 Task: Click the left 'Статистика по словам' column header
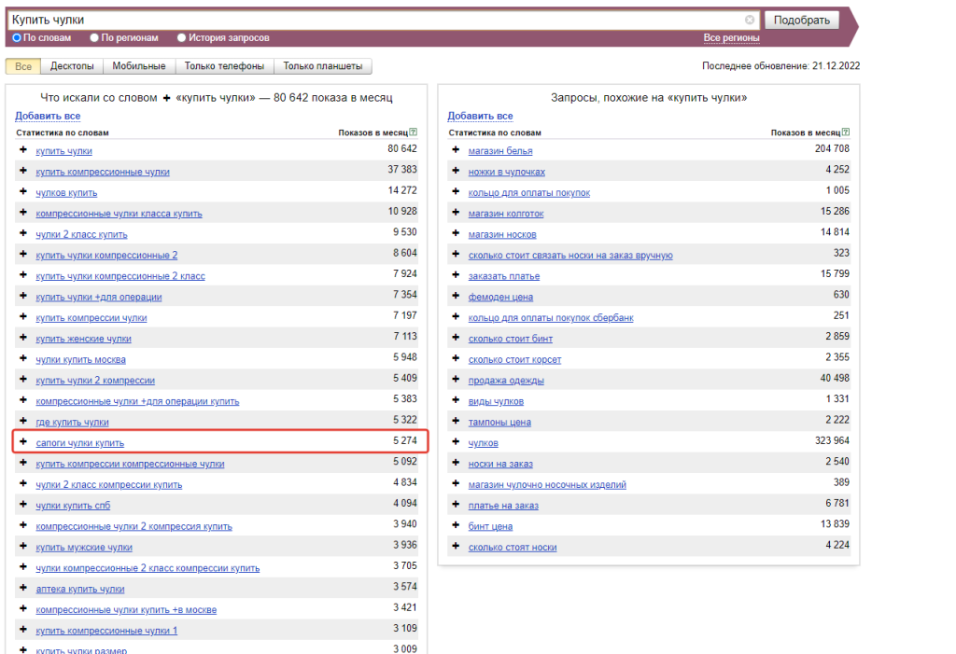pyautogui.click(x=63, y=132)
